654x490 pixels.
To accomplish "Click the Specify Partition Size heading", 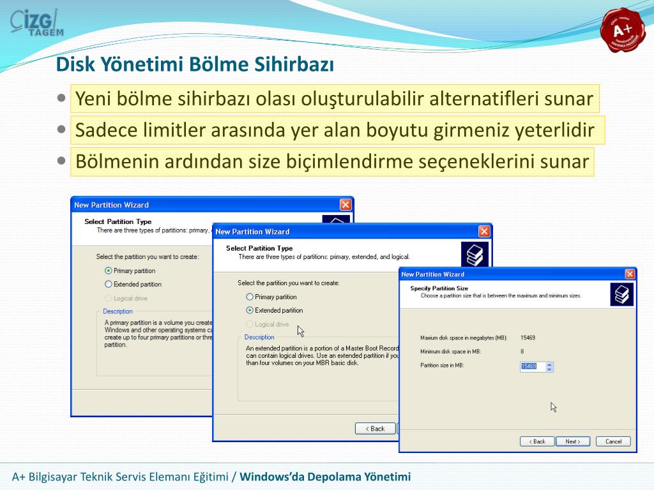I will [439, 288].
